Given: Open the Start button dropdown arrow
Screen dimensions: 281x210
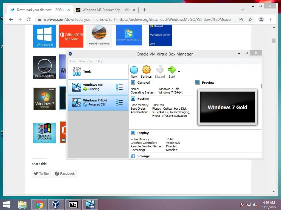Looking at the screenshot, I should (x=179, y=72).
